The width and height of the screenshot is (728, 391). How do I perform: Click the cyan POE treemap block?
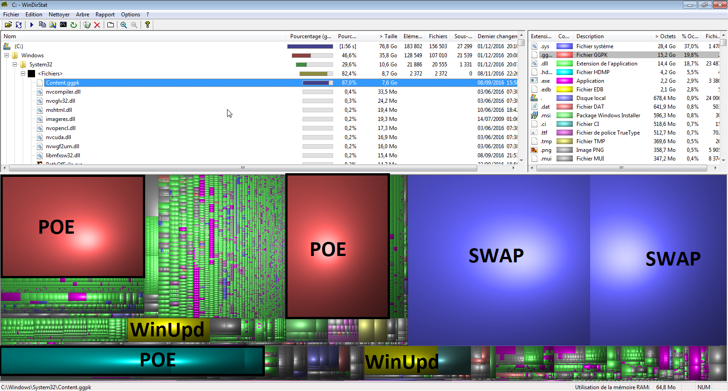[x=132, y=361]
